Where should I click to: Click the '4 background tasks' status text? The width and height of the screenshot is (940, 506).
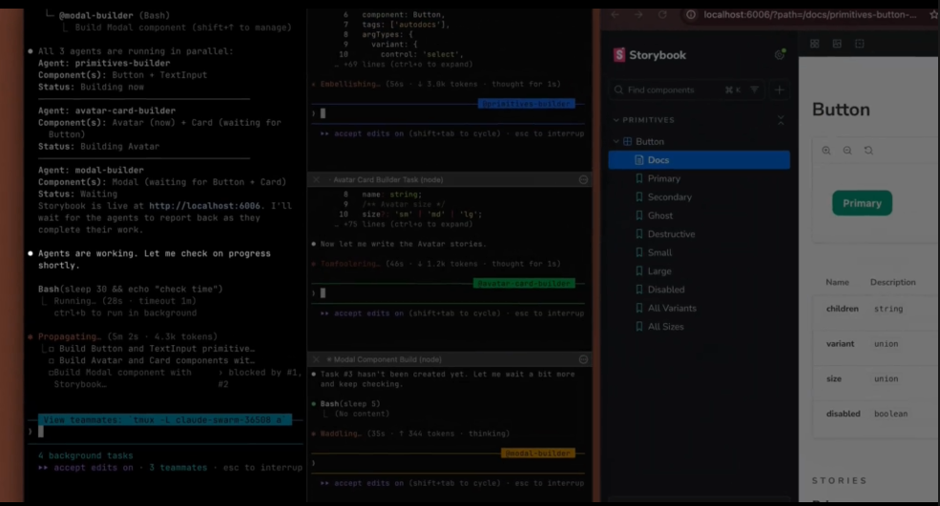click(85, 455)
